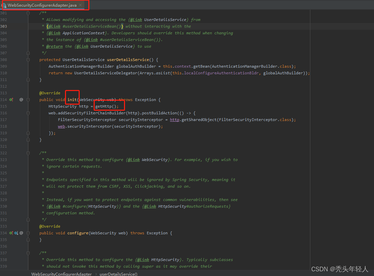Collapse the userDetailsService method at line 308
374x276 pixels.
(28, 60)
